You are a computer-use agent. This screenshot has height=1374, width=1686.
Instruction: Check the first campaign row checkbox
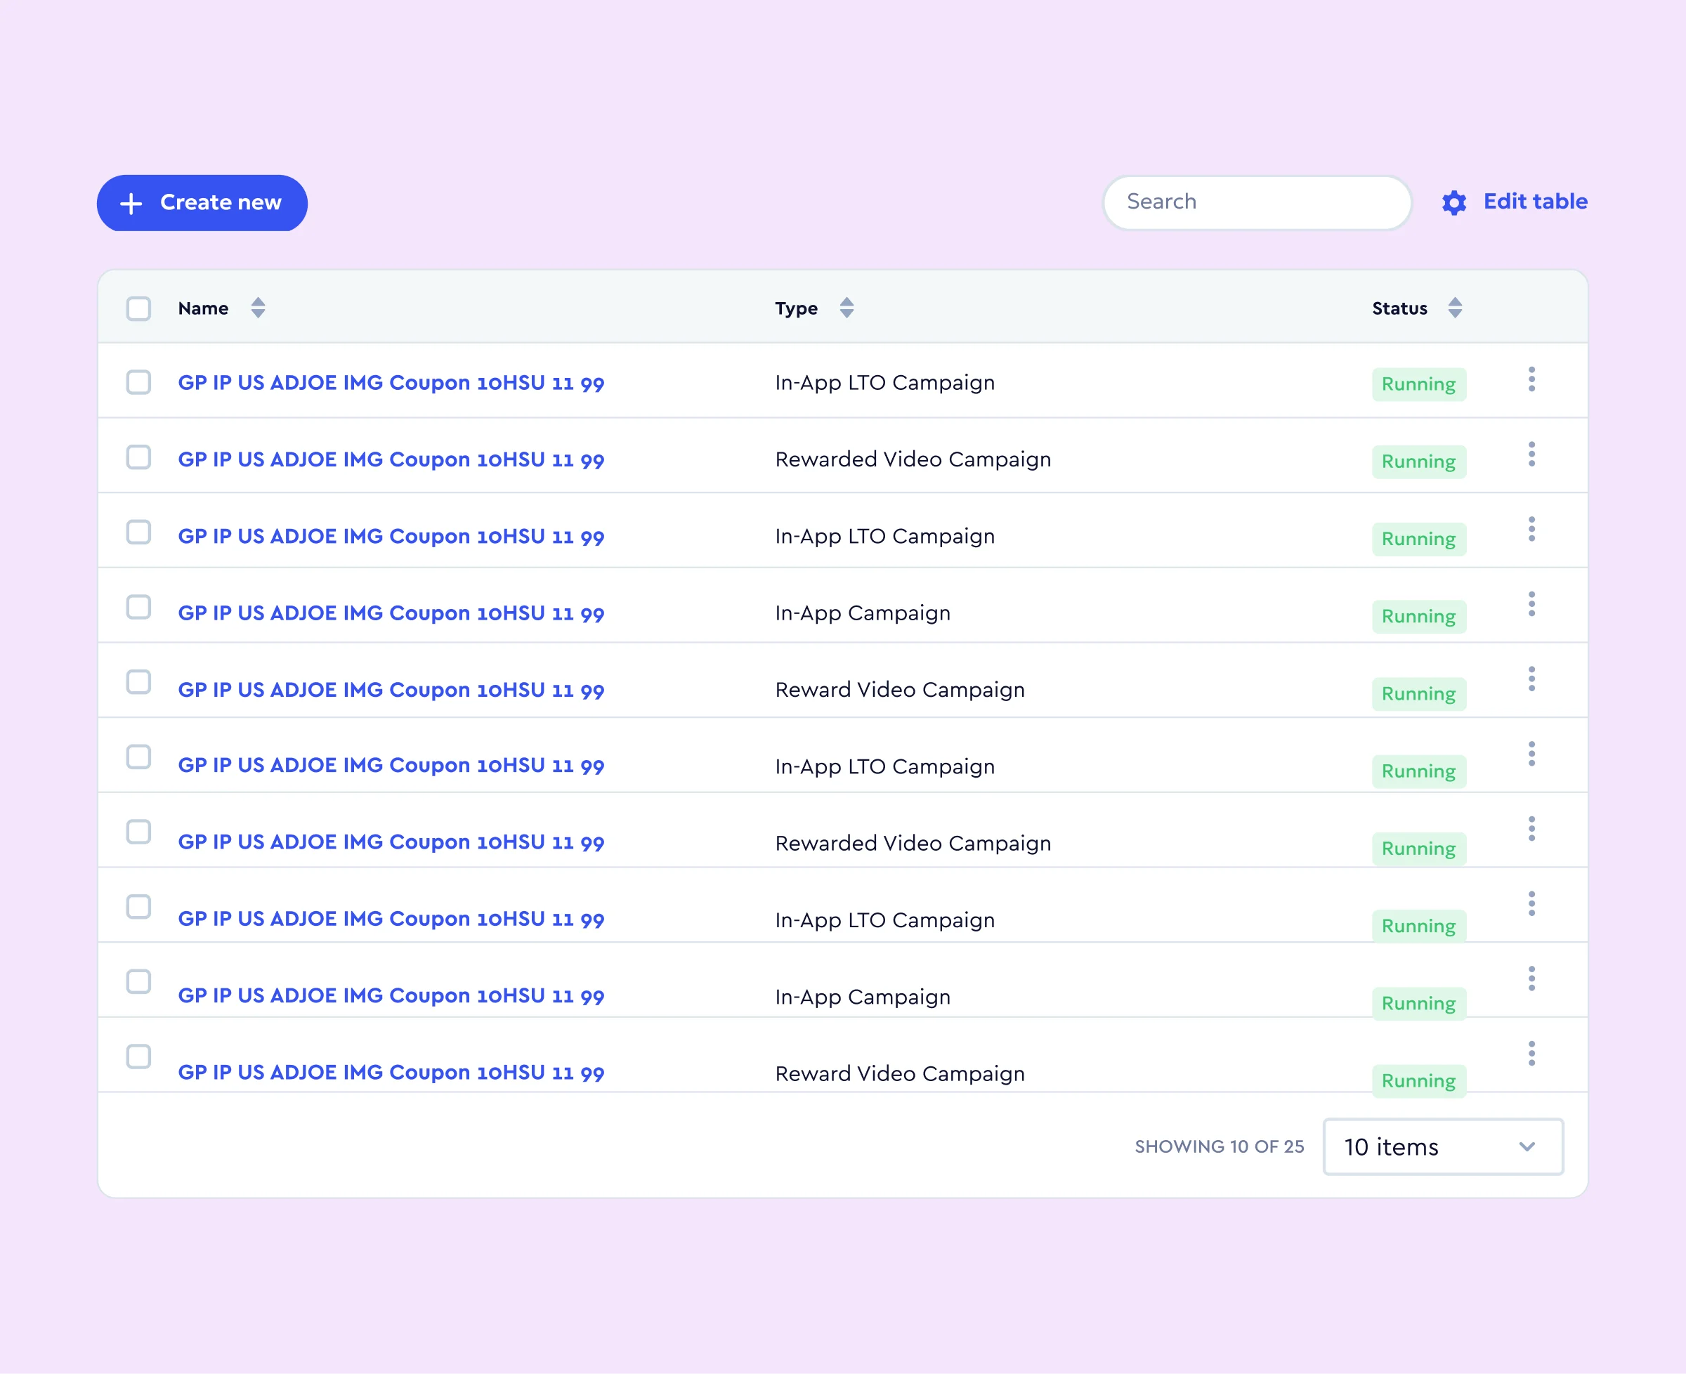click(x=138, y=382)
